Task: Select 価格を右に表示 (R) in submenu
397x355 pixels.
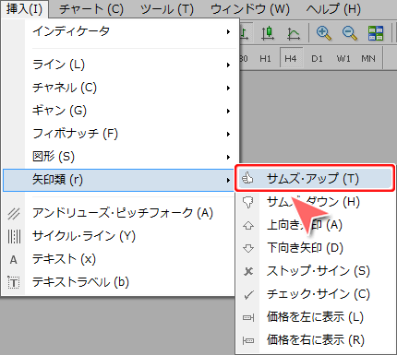Action: tap(315, 340)
